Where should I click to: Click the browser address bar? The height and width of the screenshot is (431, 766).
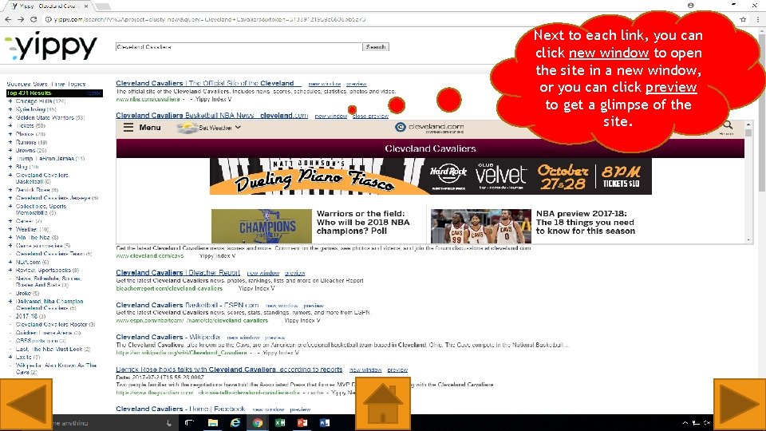tap(391, 19)
